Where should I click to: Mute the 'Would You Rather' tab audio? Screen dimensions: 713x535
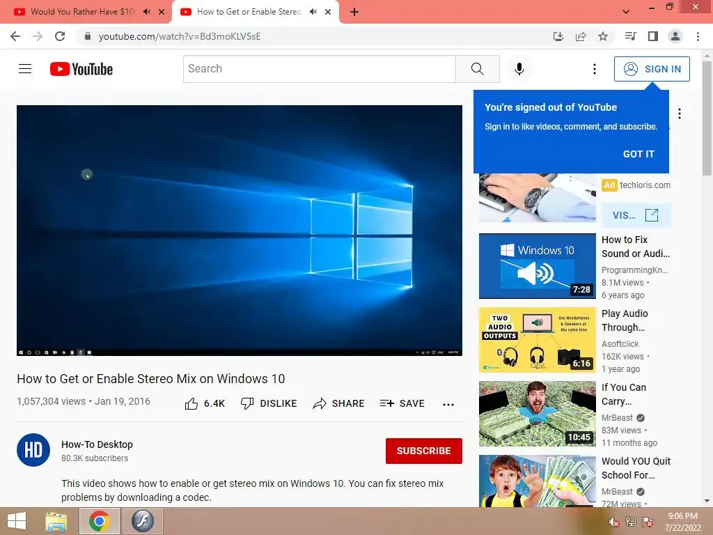coord(146,12)
